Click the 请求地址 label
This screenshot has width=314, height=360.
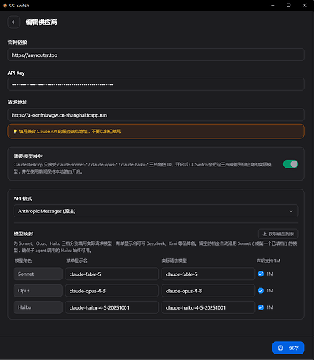coord(17,102)
